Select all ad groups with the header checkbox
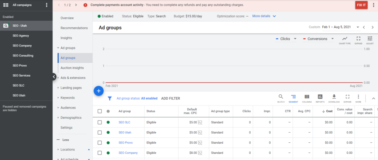 (100, 111)
